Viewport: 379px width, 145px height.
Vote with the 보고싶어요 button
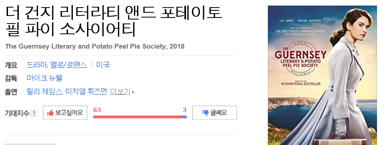[x=65, y=112]
